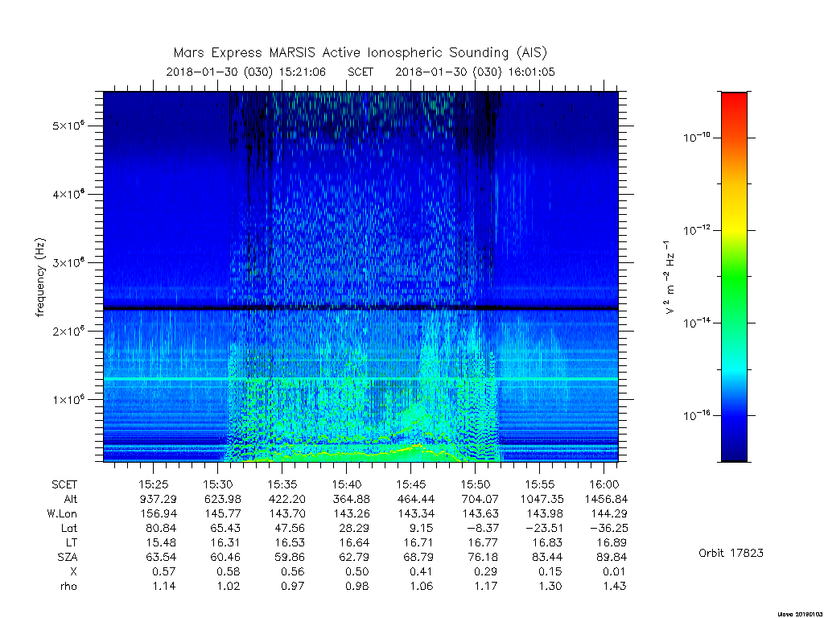Click the SCET row label under the plot
824x618 pixels.
(64, 484)
